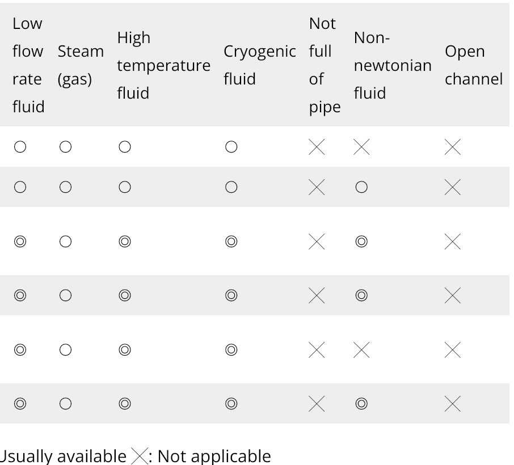Image resolution: width=514 pixels, height=465 pixels.
Task: Click the Cryogenic fluid column header
Action: tap(260, 65)
